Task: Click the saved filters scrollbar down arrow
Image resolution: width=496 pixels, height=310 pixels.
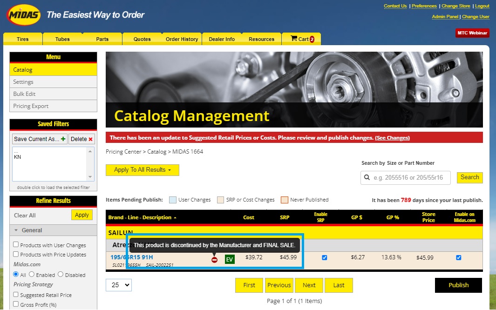Action: 90,177
